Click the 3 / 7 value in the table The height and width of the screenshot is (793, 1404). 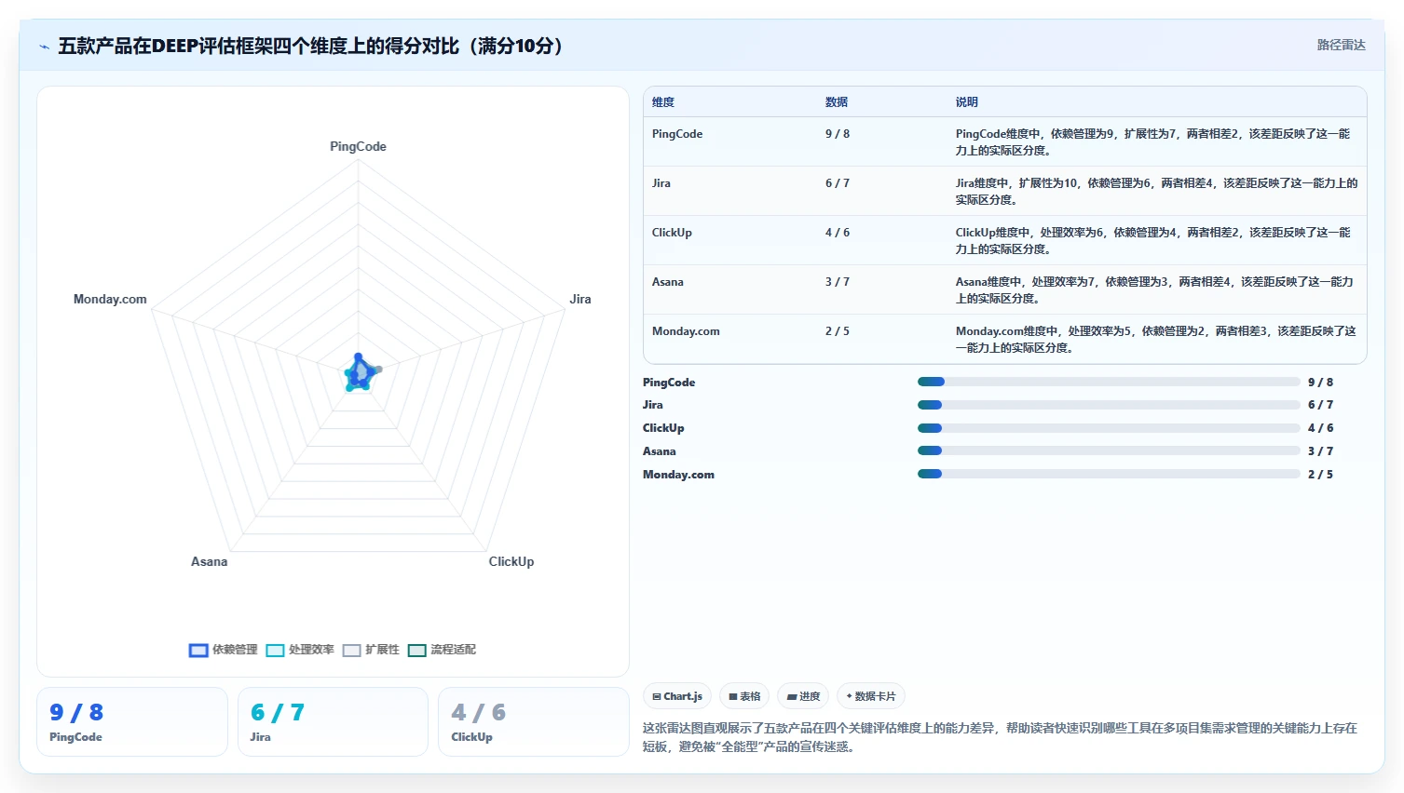pos(838,282)
